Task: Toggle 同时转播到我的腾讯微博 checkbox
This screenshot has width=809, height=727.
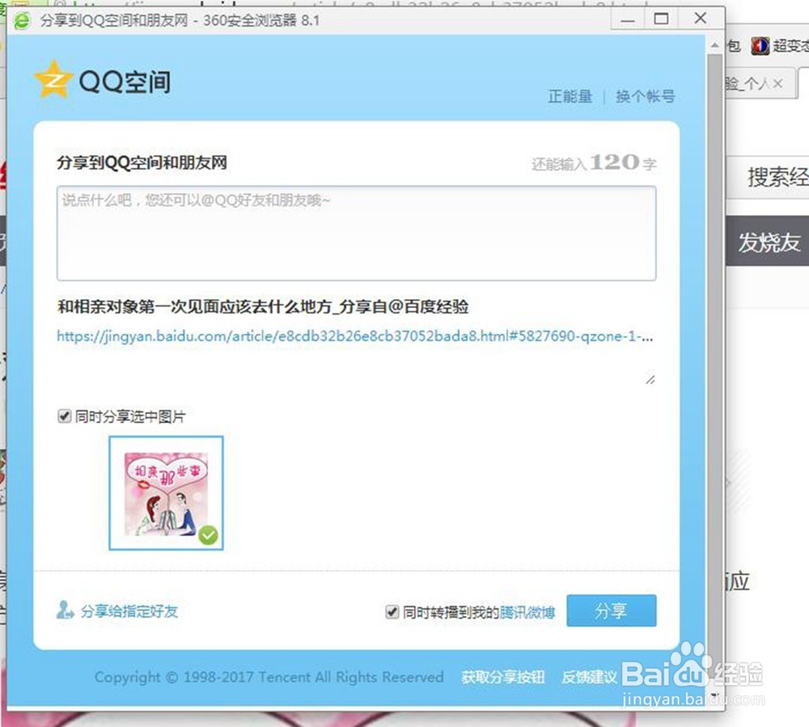Action: pos(392,612)
